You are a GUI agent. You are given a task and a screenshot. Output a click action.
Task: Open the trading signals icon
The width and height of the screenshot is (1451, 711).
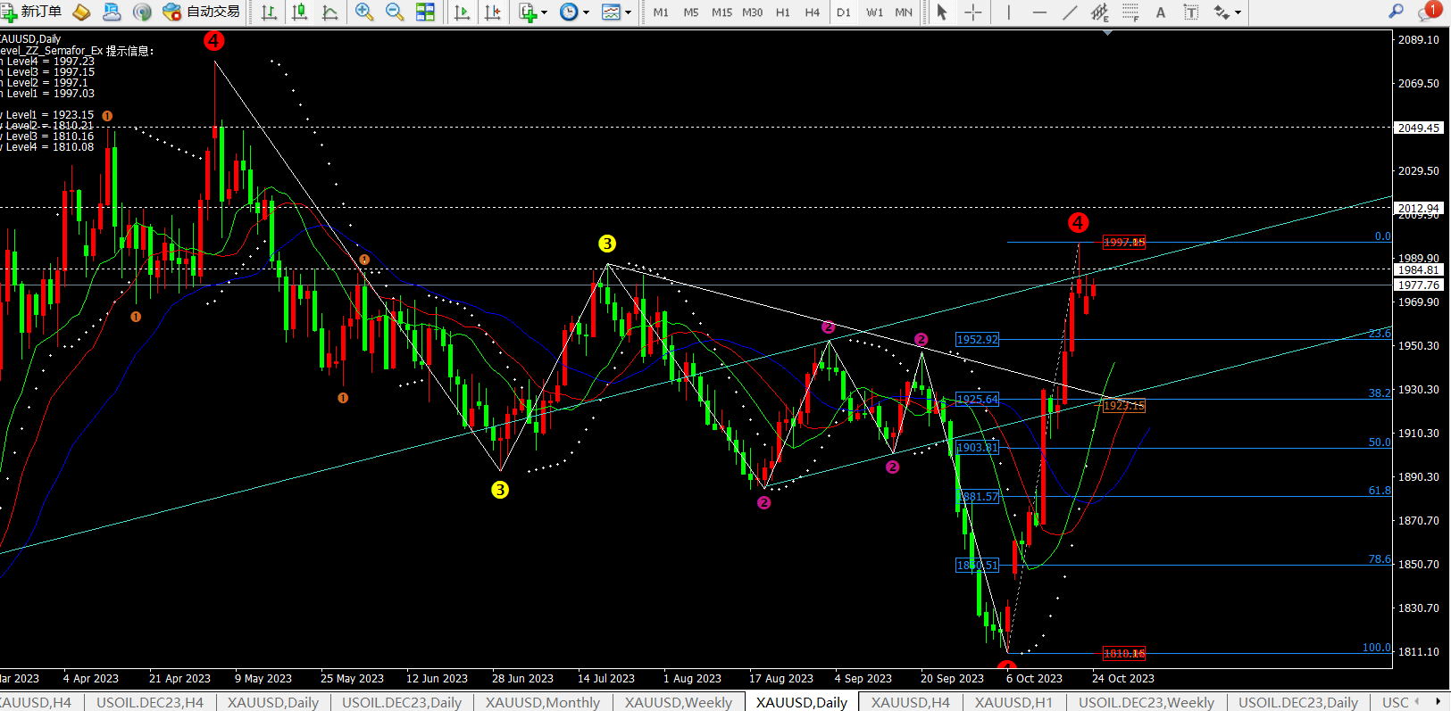click(142, 12)
